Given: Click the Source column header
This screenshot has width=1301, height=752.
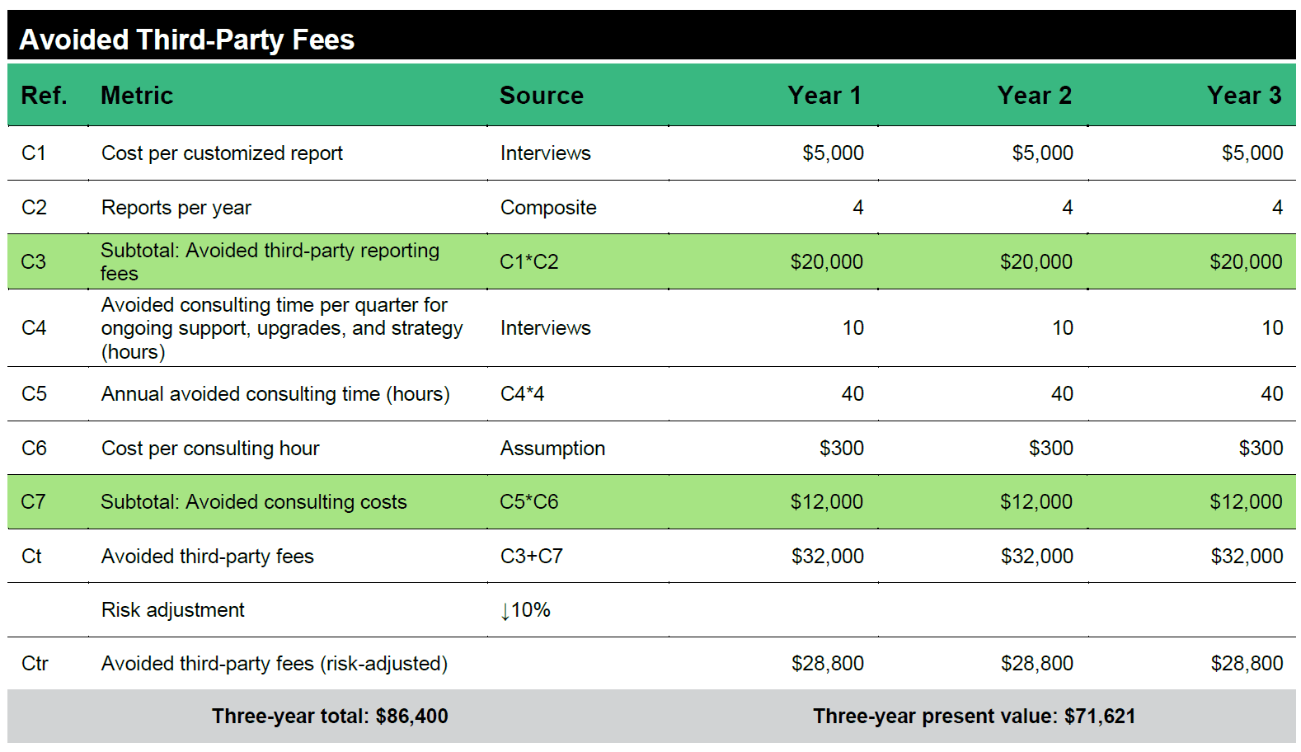Looking at the screenshot, I should tap(541, 96).
